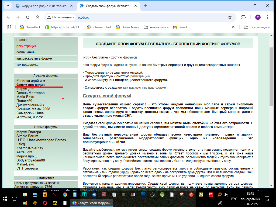
Task: Open 'Bodyartbyadam88' forum
Action: point(31,160)
